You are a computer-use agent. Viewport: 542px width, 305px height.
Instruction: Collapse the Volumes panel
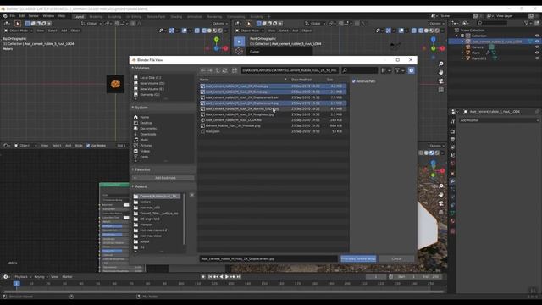133,68
